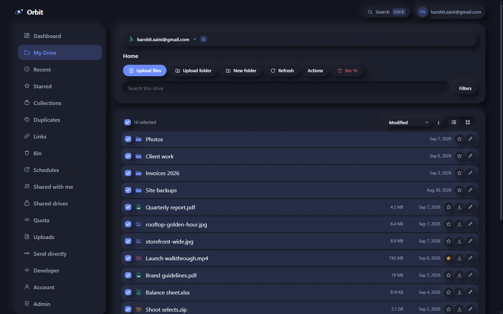
Task: Deselect Balance sheet.xlsx checkbox
Action: point(128,292)
